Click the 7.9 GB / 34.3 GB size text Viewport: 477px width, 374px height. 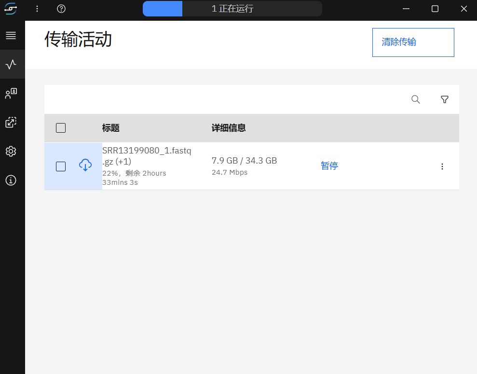point(244,161)
